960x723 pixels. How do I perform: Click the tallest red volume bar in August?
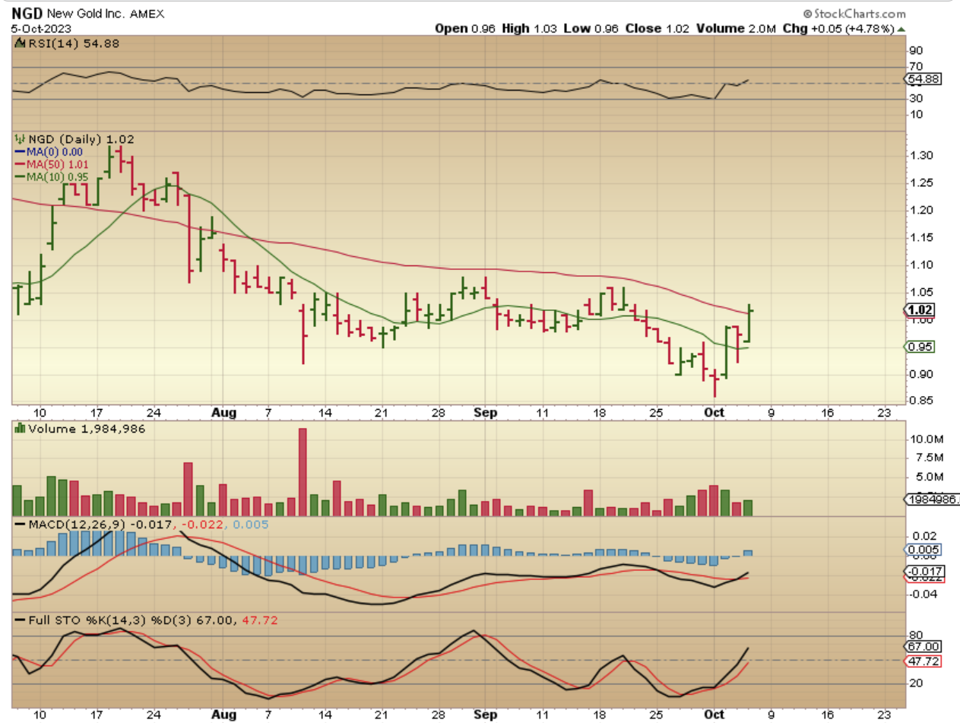(303, 472)
